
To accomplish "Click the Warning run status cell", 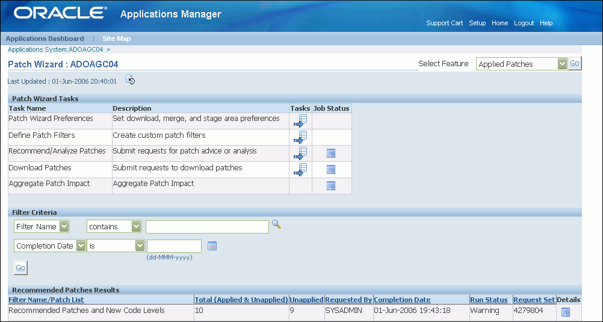I will [484, 310].
